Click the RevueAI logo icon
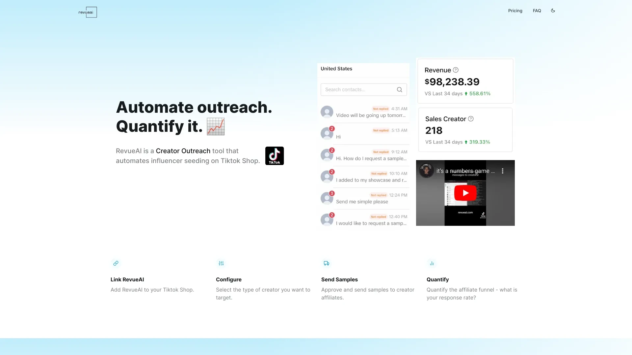The height and width of the screenshot is (355, 632). (x=87, y=12)
